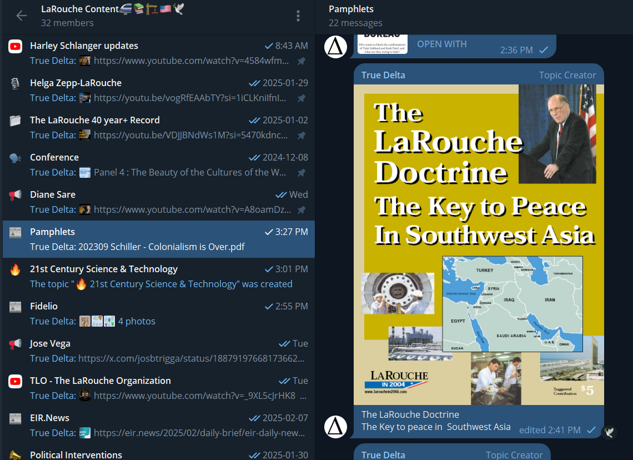Click pin icon on Diane Sare row
The image size is (633, 460).
(301, 209)
